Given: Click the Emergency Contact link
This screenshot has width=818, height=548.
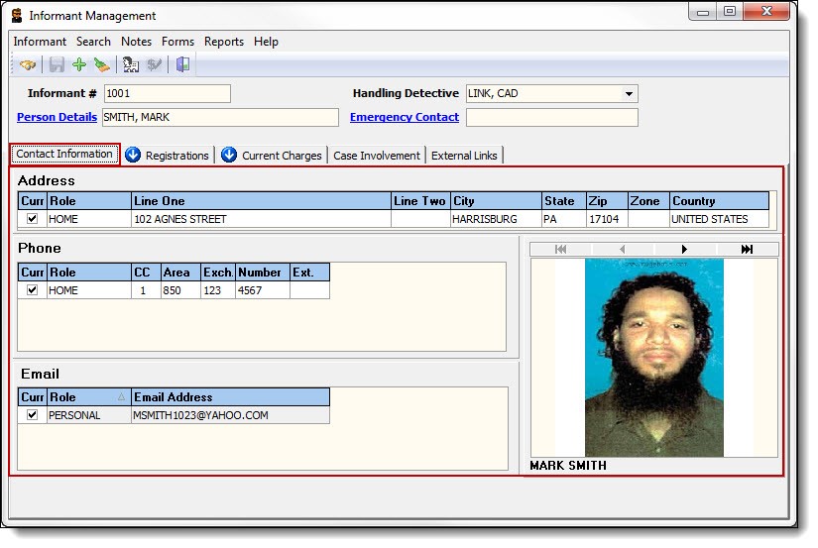Looking at the screenshot, I should coord(404,117).
